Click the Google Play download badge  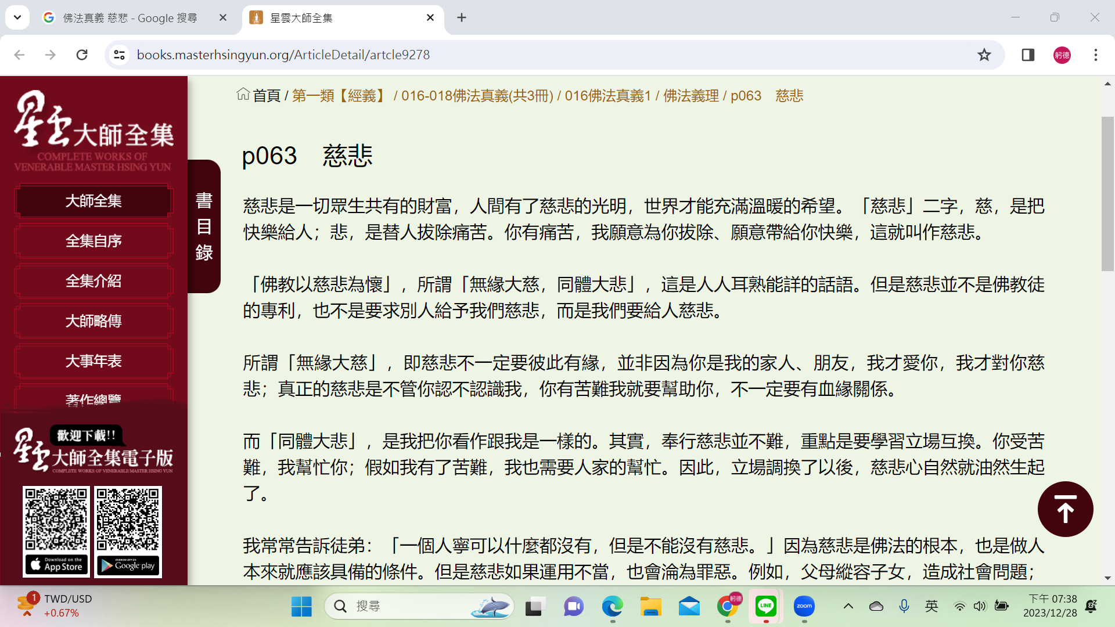[x=128, y=565]
